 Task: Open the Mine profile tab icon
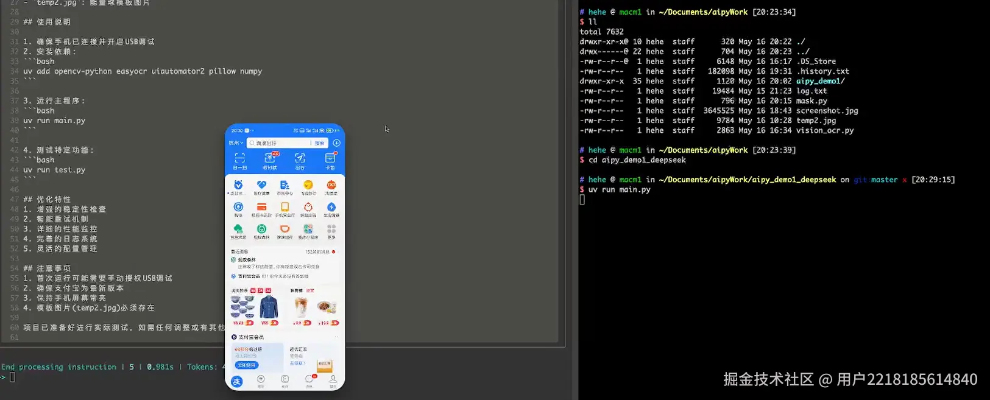click(333, 381)
